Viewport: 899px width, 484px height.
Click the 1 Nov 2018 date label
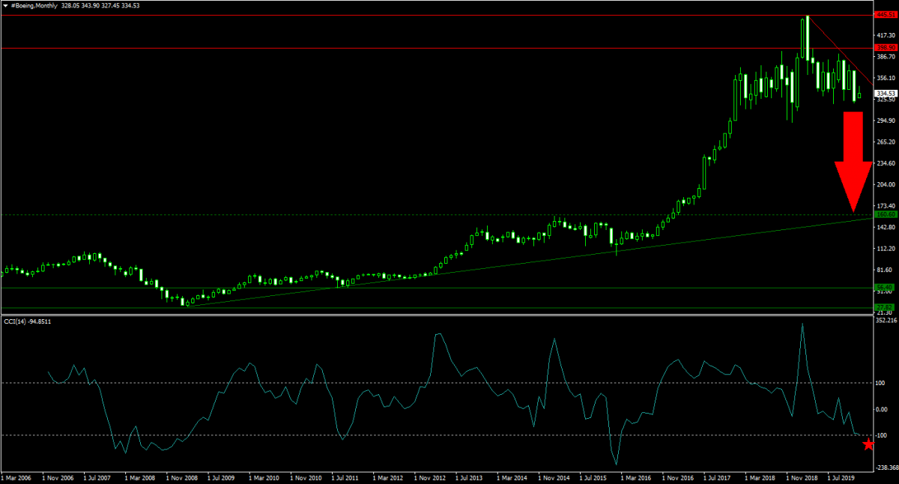(802, 476)
